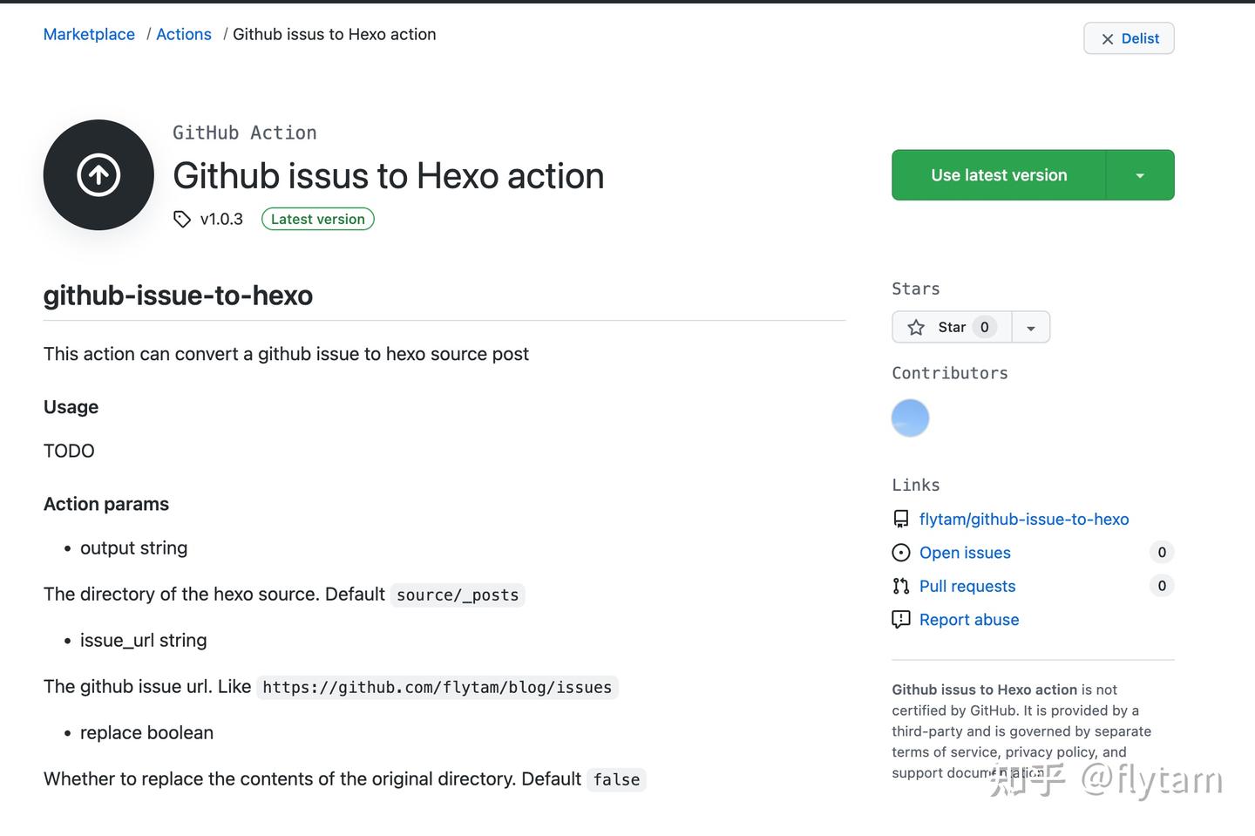Click the Report abuse link

point(969,620)
